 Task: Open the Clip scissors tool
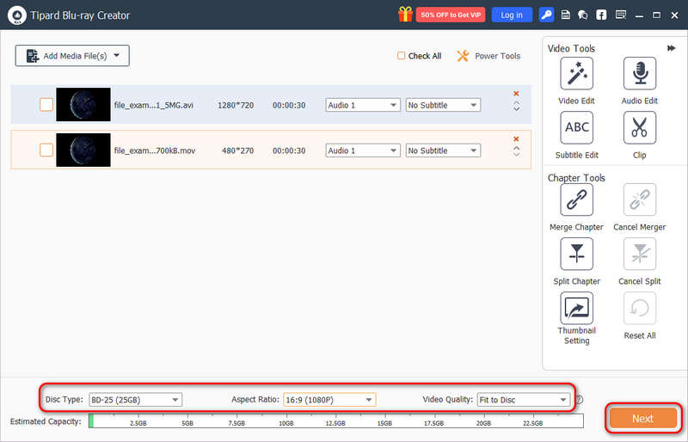pos(640,128)
